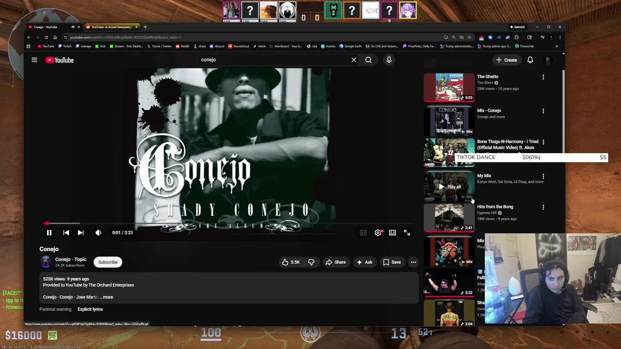621x349 pixels.
Task: Open YouTube notifications bell
Action: pos(530,60)
